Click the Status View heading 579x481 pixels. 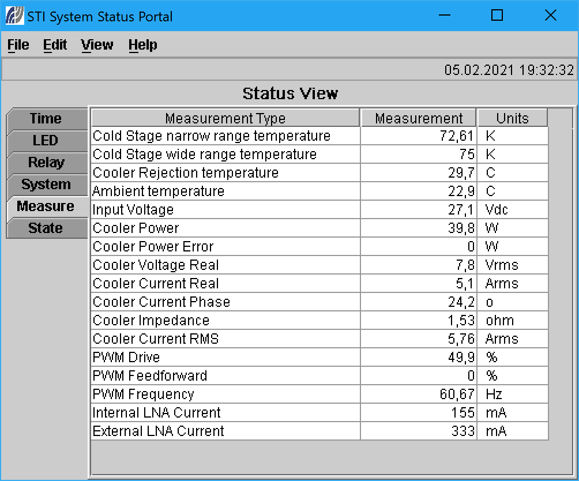pos(290,93)
